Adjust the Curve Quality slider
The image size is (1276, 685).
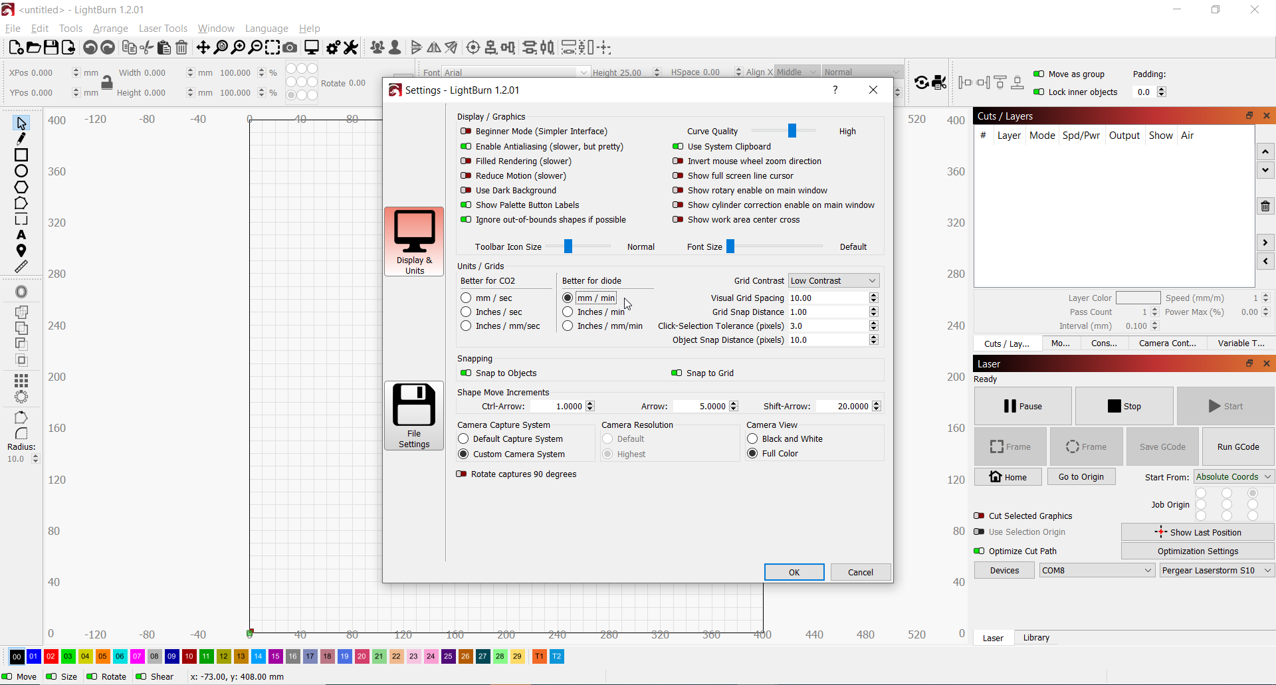[792, 132]
